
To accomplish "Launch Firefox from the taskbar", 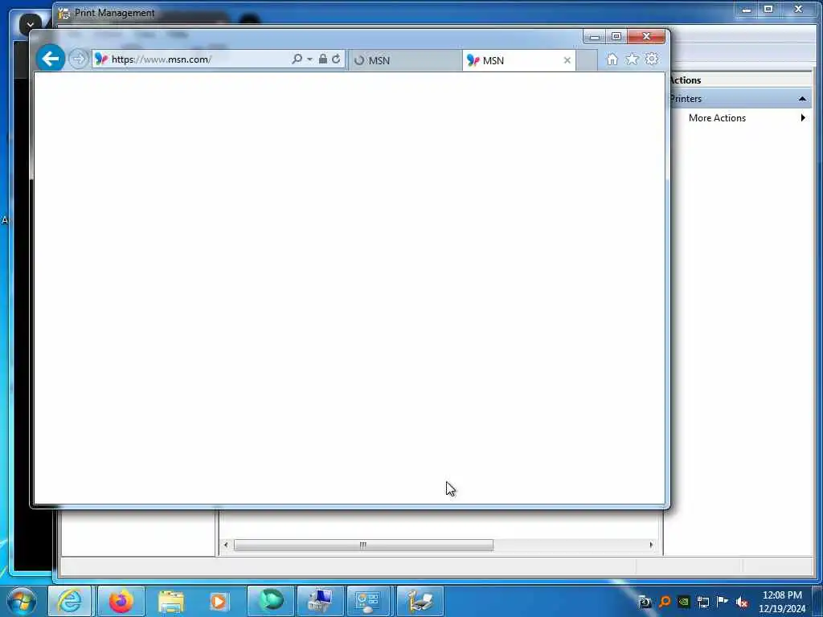I will (121, 601).
